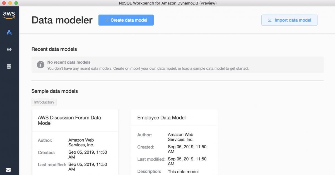The height and width of the screenshot is (175, 335).
Task: Open the Employee Data Model card
Action: coord(174,142)
